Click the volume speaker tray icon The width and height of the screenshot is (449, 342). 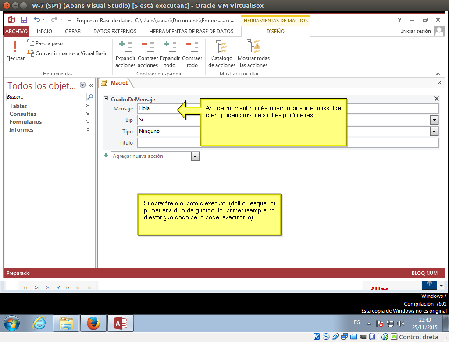point(401,324)
